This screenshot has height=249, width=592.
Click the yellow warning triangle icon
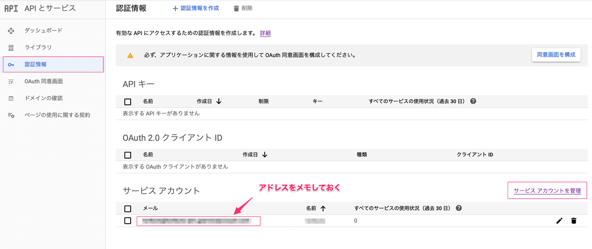[130, 55]
